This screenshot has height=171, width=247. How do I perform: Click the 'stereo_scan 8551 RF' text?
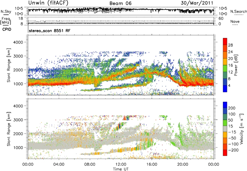[49, 31]
